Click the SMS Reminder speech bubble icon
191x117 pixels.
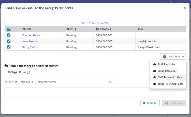tap(155, 65)
